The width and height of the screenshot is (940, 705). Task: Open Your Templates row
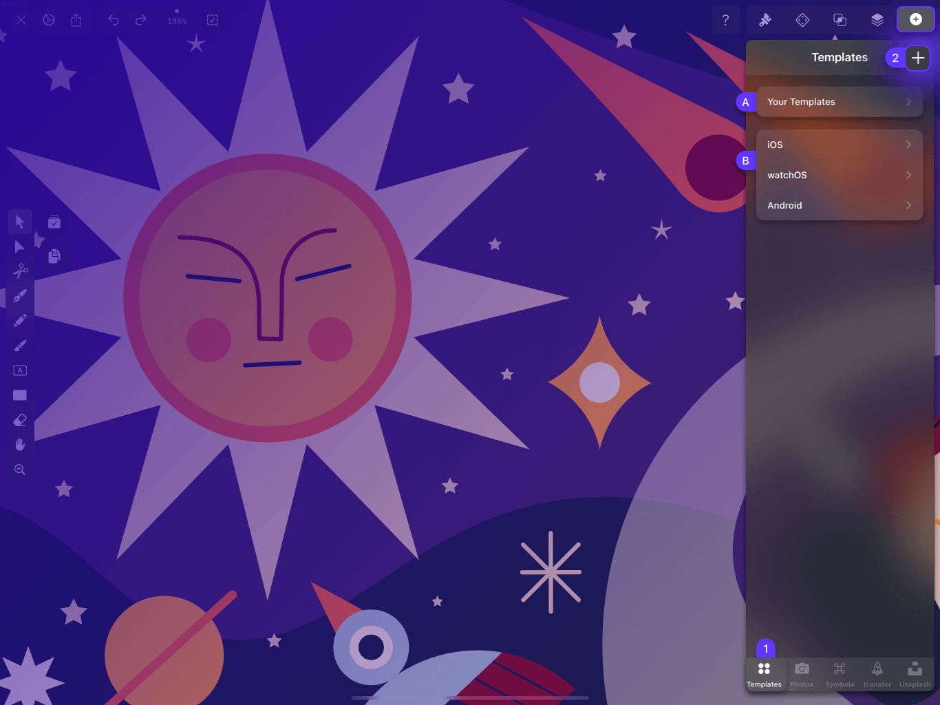click(x=840, y=102)
